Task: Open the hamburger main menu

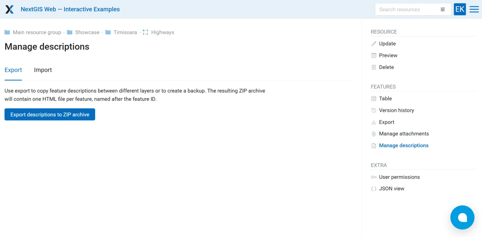Action: (x=474, y=9)
